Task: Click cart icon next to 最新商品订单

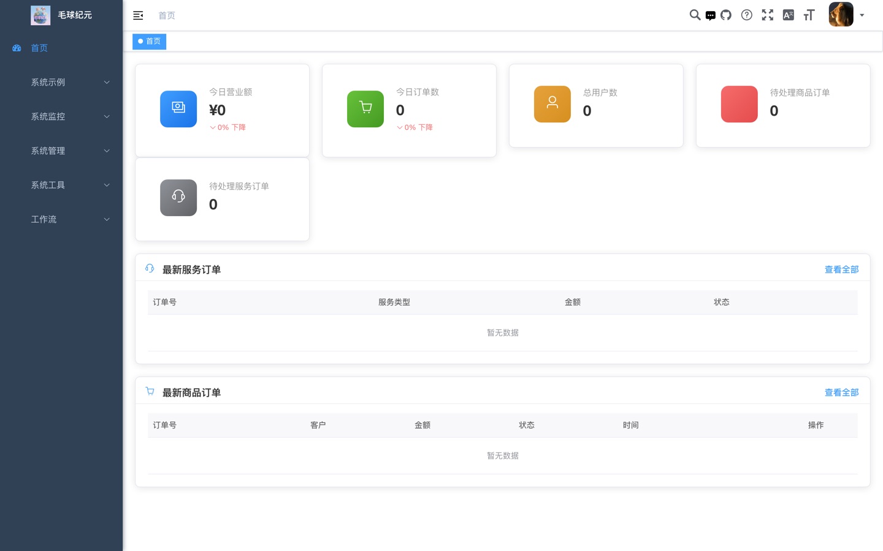Action: 150,392
